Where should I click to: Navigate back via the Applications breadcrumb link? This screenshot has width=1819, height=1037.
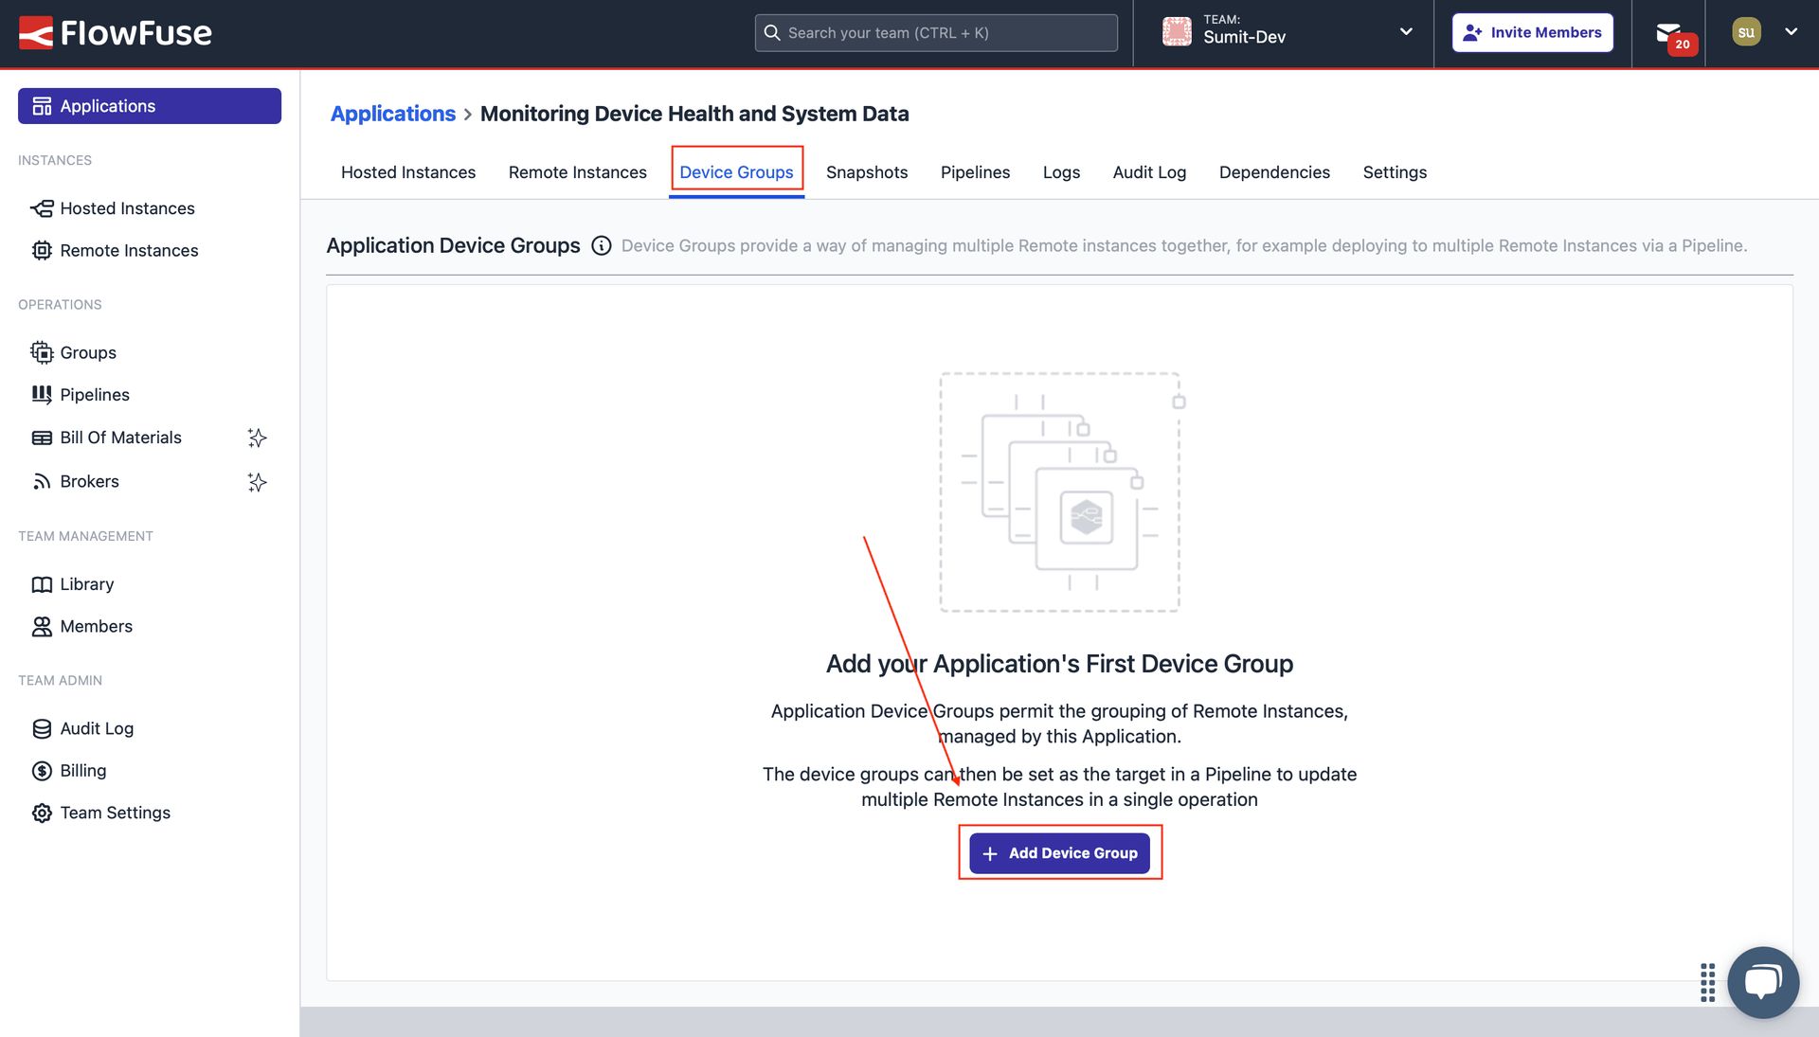tap(392, 113)
